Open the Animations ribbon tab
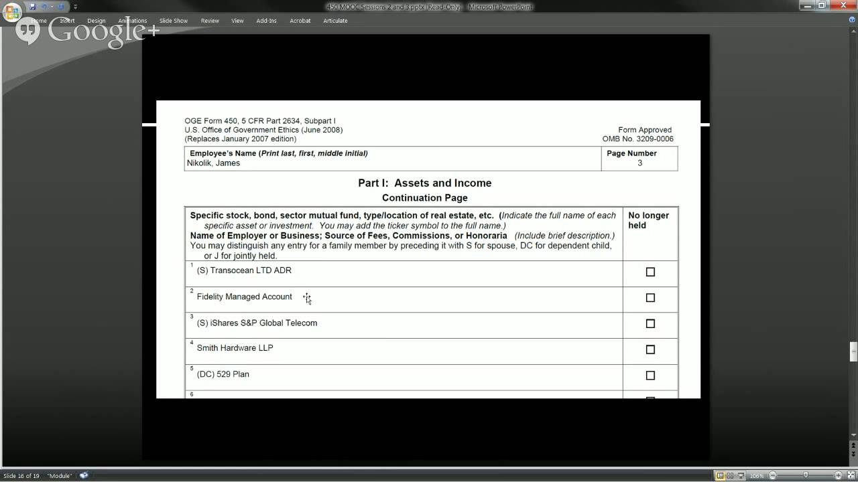 click(132, 21)
